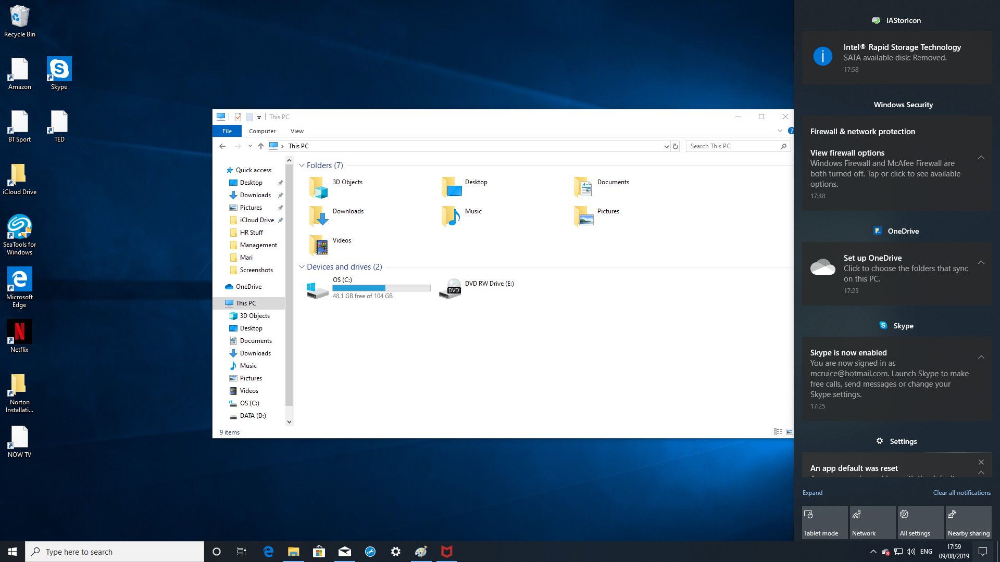Toggle Tablet mode quick action
1000x562 pixels.
[x=824, y=522]
